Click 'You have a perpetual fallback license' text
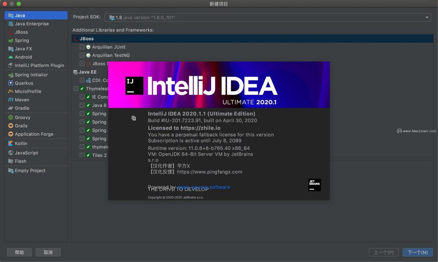Viewport: 438px width, 262px height. (211, 135)
